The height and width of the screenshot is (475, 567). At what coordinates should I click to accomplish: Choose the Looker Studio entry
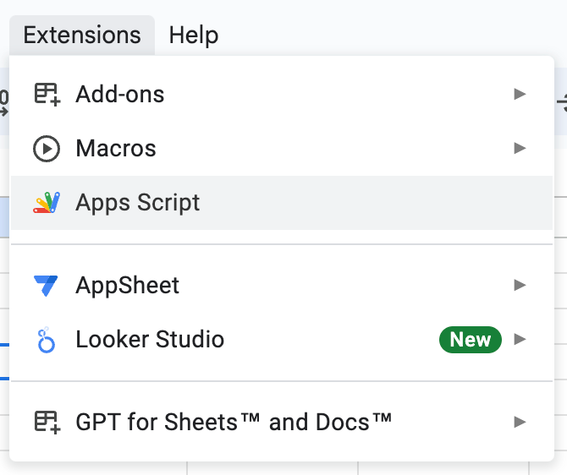click(x=150, y=340)
